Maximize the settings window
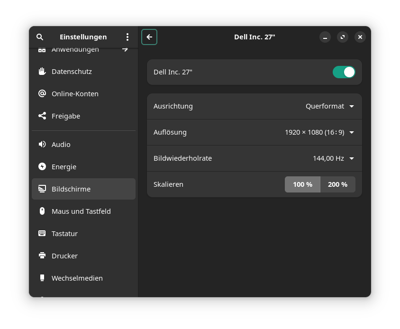This screenshot has height=329, width=400. click(343, 37)
